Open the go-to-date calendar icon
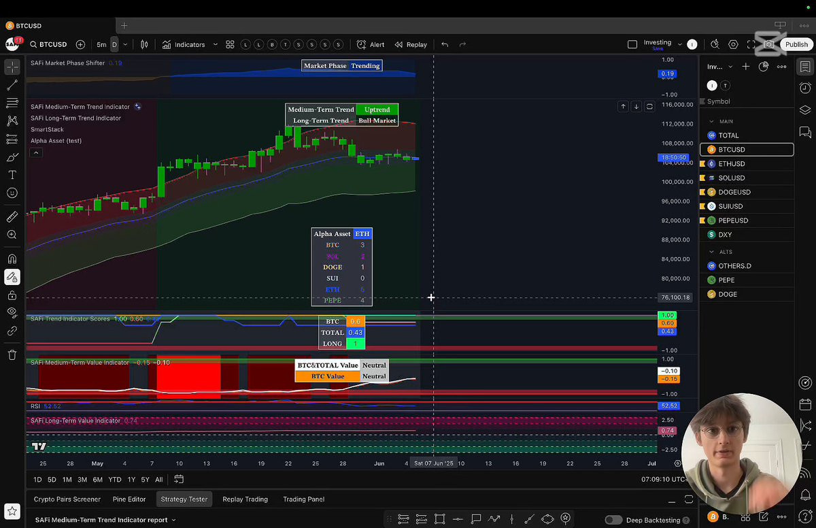Image resolution: width=816 pixels, height=528 pixels. click(179, 480)
